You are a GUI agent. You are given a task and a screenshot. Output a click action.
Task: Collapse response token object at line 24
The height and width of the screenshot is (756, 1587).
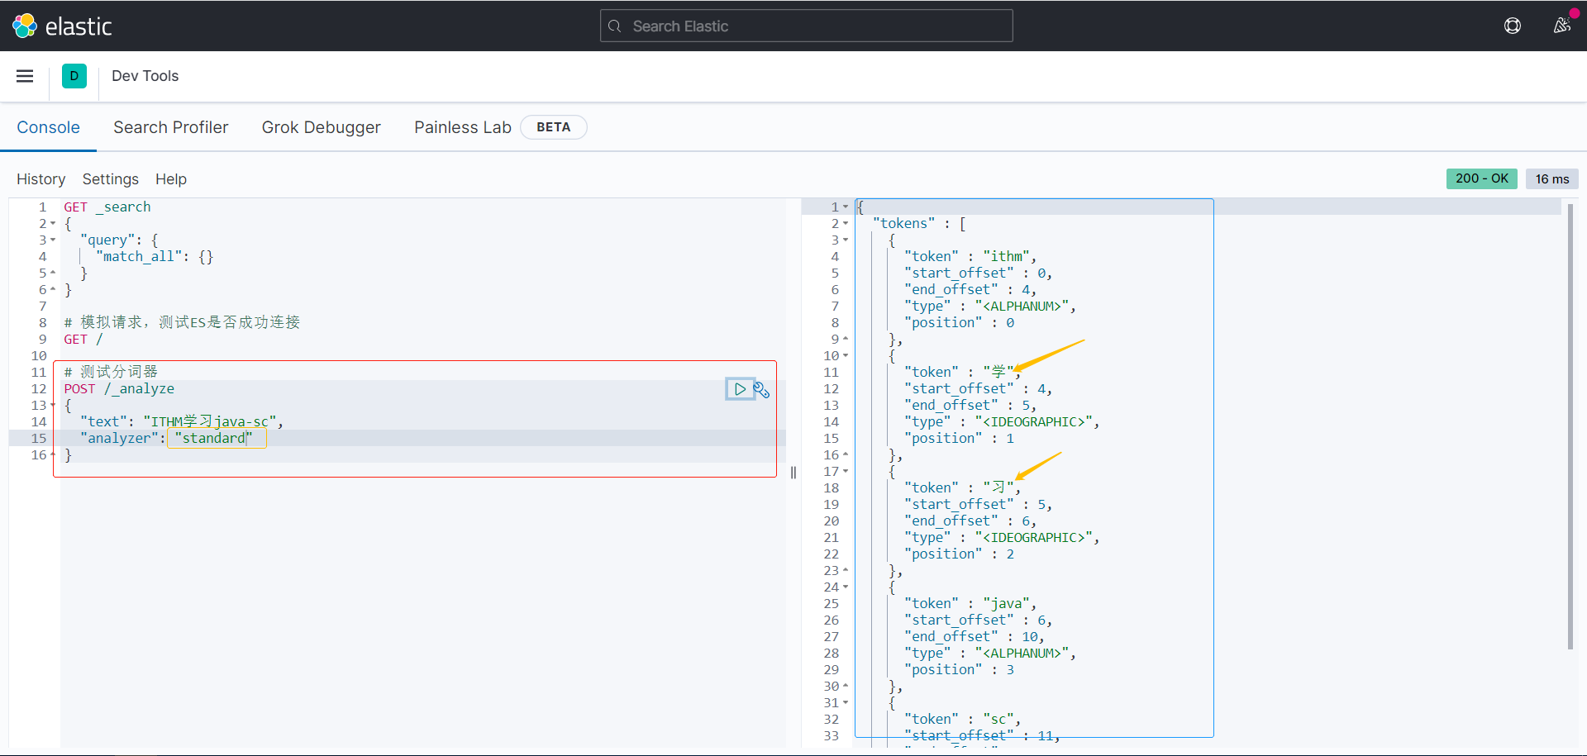pyautogui.click(x=846, y=587)
